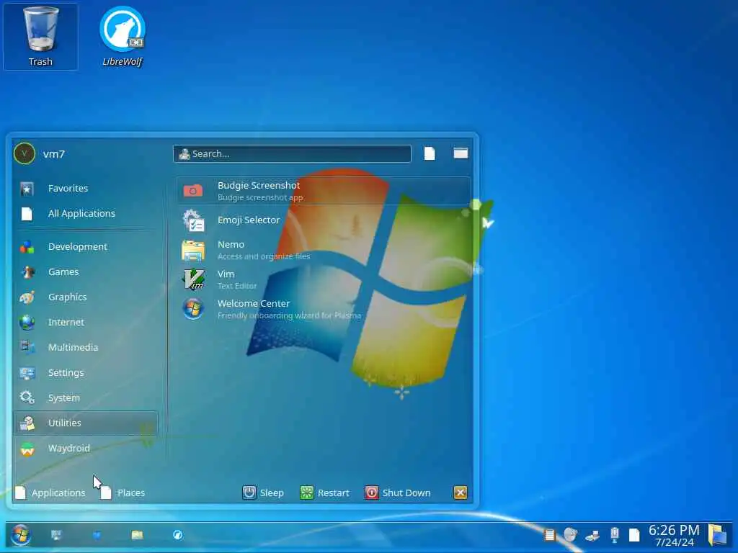Image resolution: width=738 pixels, height=553 pixels.
Task: Open Welcome Center icon
Action: pos(193,309)
